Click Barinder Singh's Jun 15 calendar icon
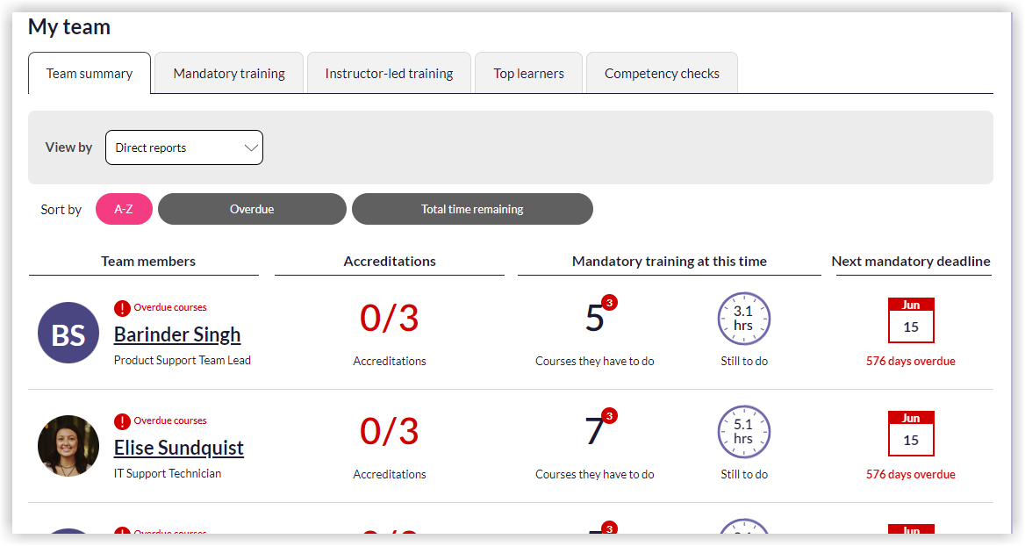The width and height of the screenshot is (1025, 546). point(911,320)
